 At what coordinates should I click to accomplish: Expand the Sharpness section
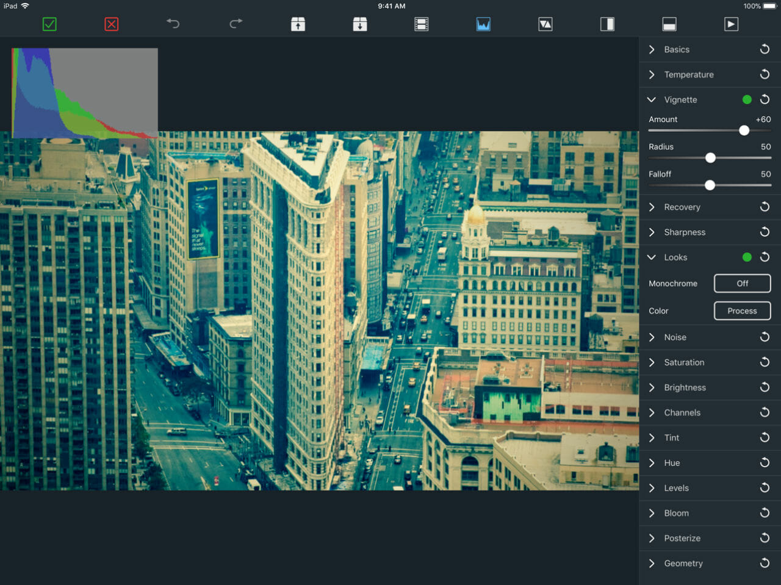[652, 232]
